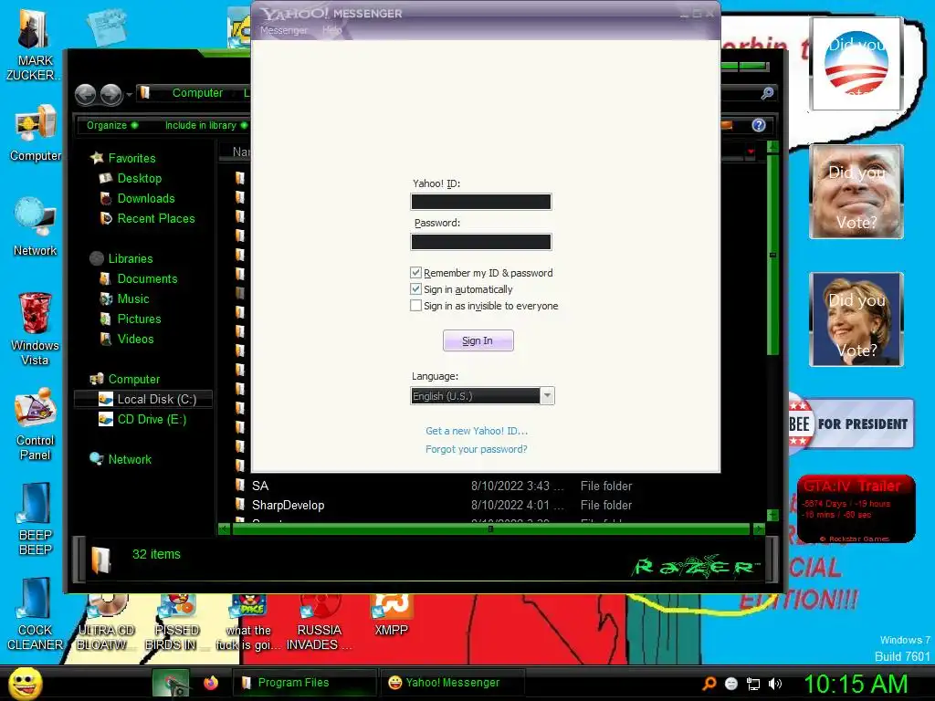Click the GTA:IV Trailer countdown gadget
This screenshot has height=701, width=935.
856,508
